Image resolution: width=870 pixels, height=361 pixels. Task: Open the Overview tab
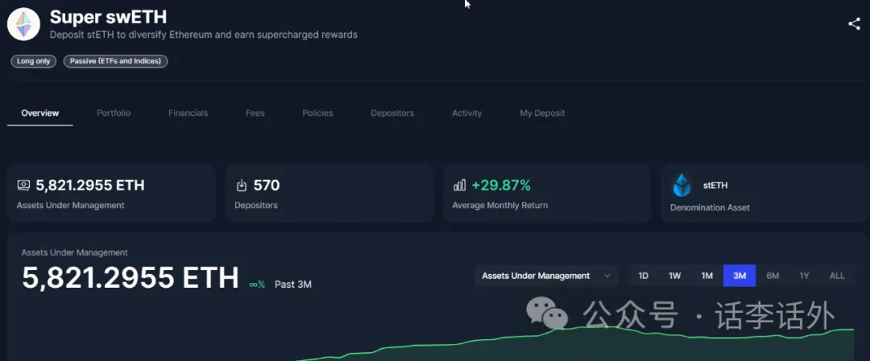click(40, 113)
